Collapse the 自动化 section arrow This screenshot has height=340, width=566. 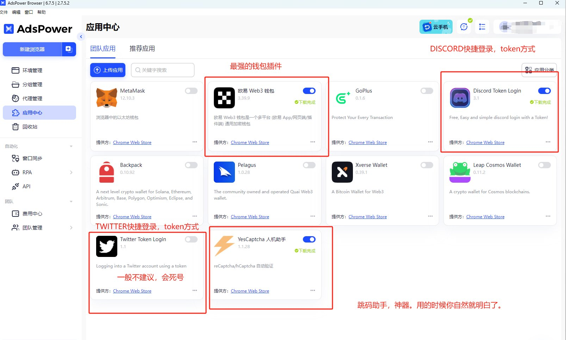[71, 146]
